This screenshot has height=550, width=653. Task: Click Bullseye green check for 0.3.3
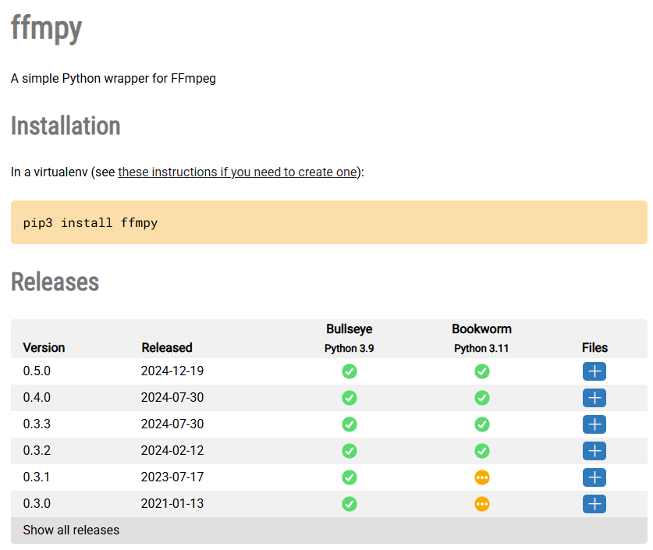350,424
